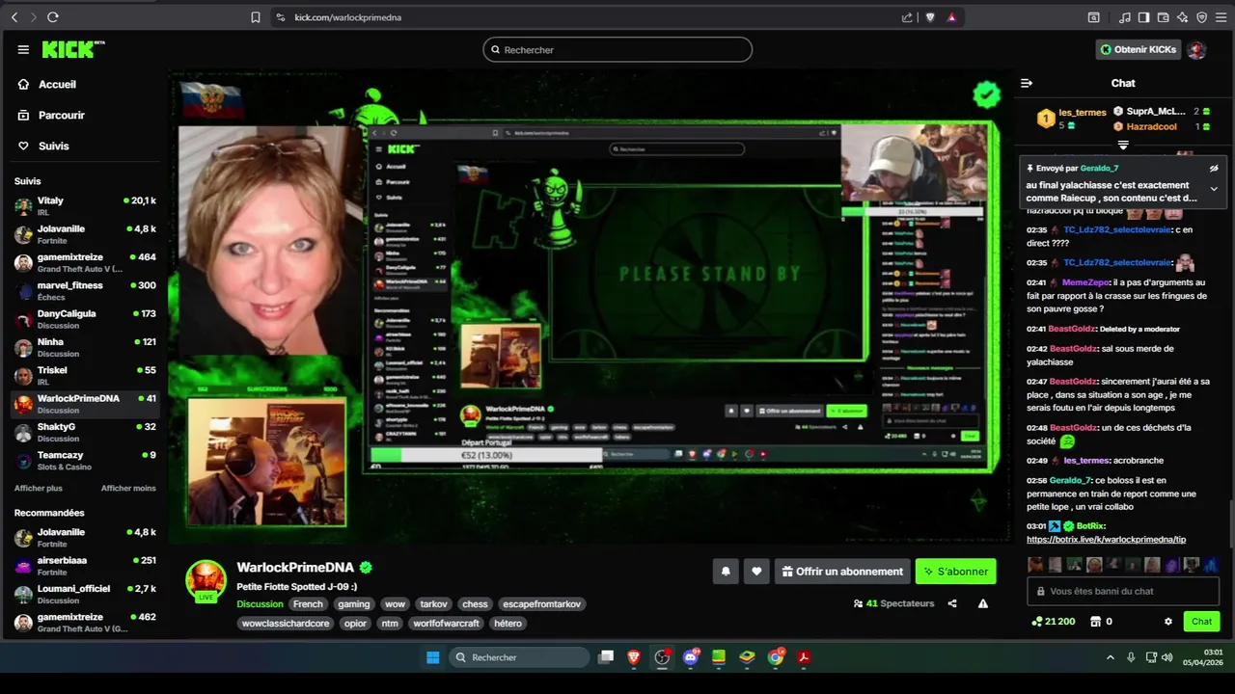This screenshot has height=694, width=1235.
Task: Click the WarlockPrimeDNA channel avatar
Action: 206,580
